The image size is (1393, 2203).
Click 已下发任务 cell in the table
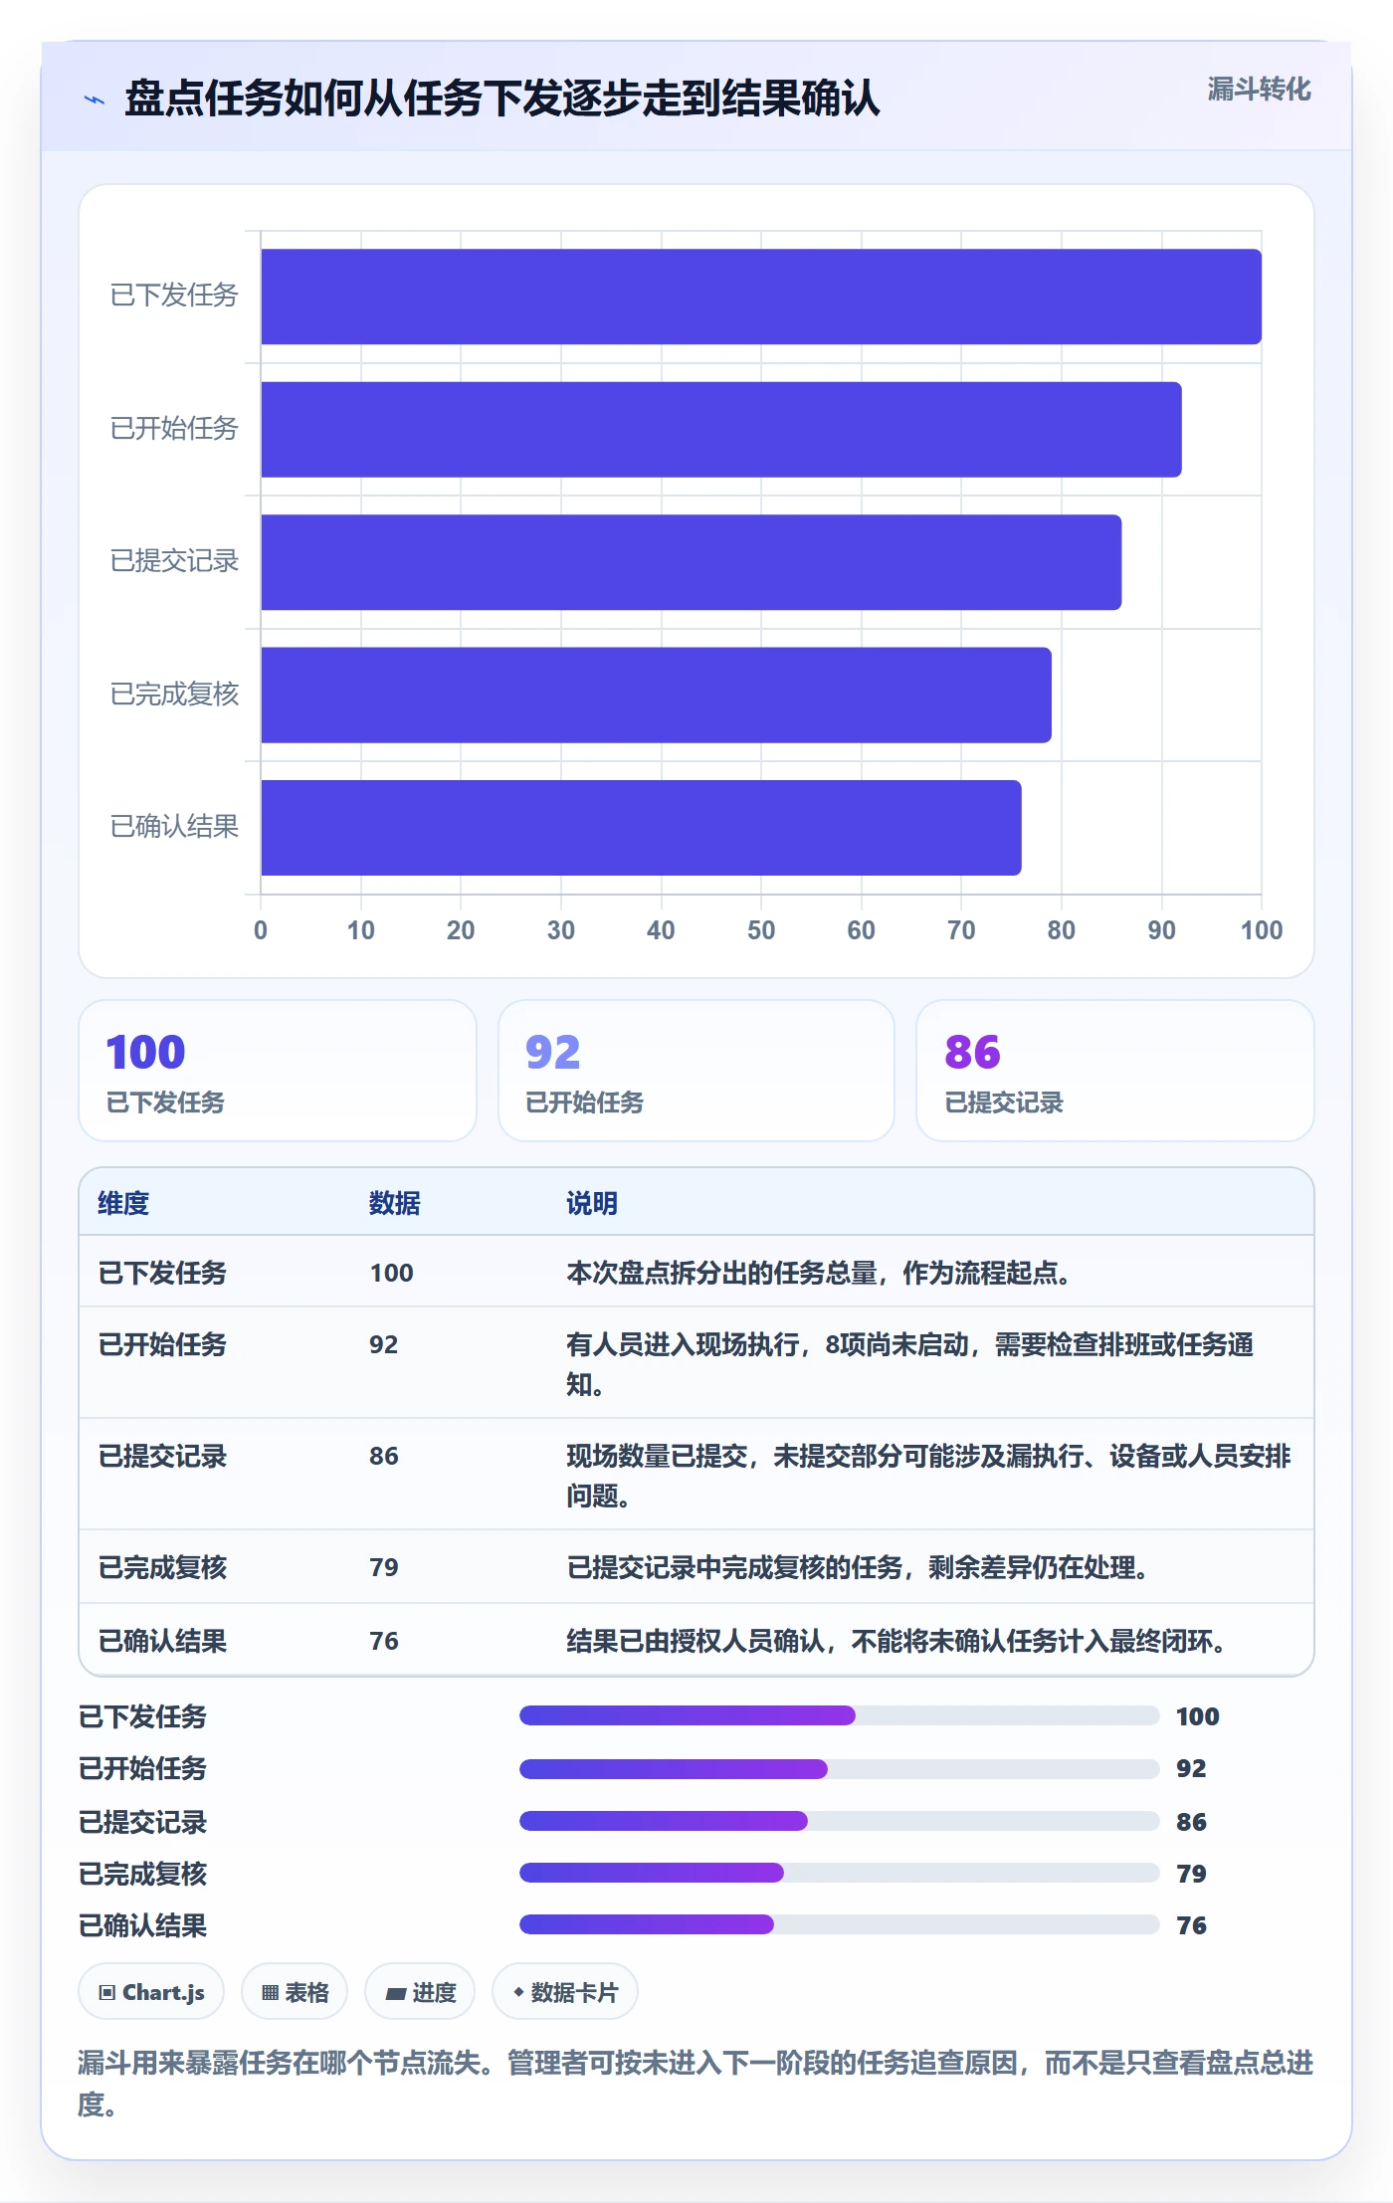click(x=162, y=1273)
